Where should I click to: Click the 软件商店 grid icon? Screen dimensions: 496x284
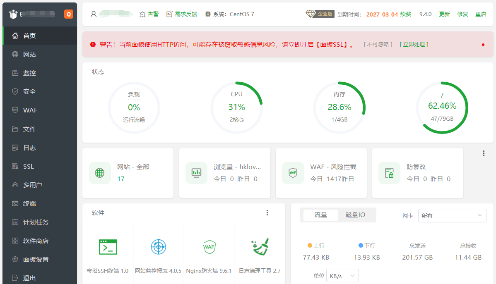pyautogui.click(x=15, y=241)
